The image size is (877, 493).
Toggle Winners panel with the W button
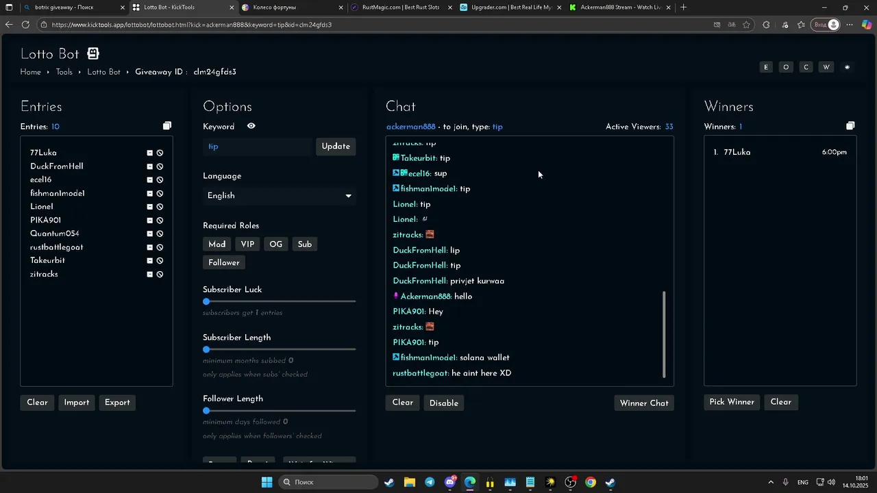coord(826,67)
